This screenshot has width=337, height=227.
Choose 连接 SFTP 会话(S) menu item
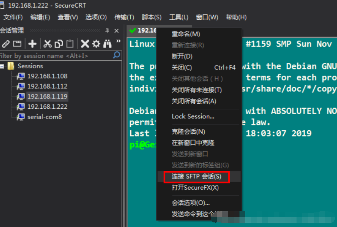pyautogui.click(x=199, y=177)
